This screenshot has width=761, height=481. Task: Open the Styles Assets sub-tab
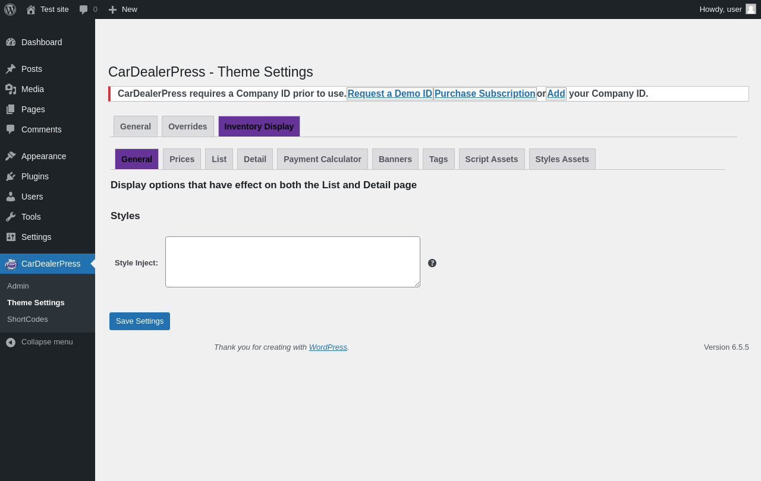pos(562,159)
